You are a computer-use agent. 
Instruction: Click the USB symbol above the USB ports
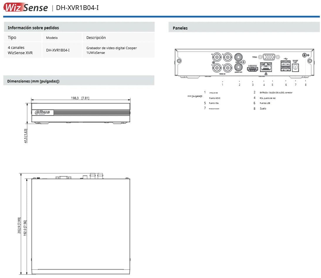point(286,59)
